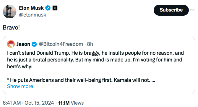
Task: Open the @elonmusk handle link
Action: (33, 15)
